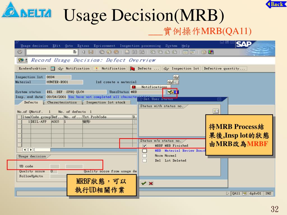This screenshot has width=287, height=215.
Task: Click the Defects ... button
Action: [x=145, y=69]
